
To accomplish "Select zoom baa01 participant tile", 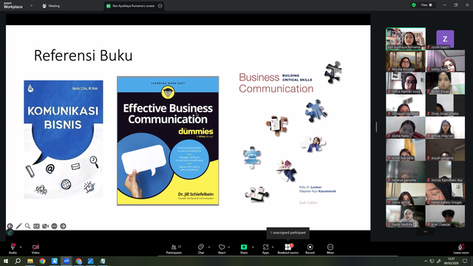I will coord(445,38).
